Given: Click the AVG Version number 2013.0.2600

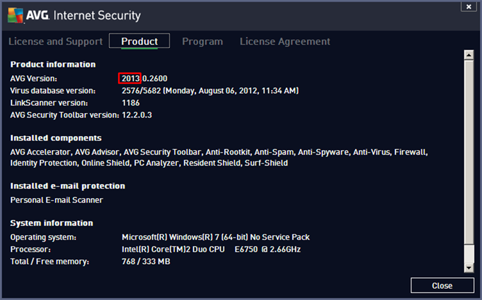Looking at the screenshot, I should pyautogui.click(x=144, y=79).
